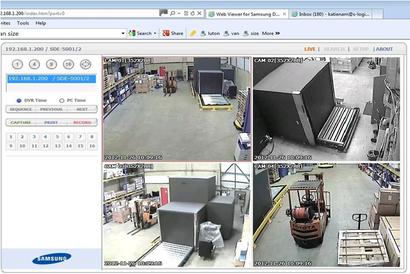Click the NEXT button
This screenshot has width=410, height=274.
(82, 109)
